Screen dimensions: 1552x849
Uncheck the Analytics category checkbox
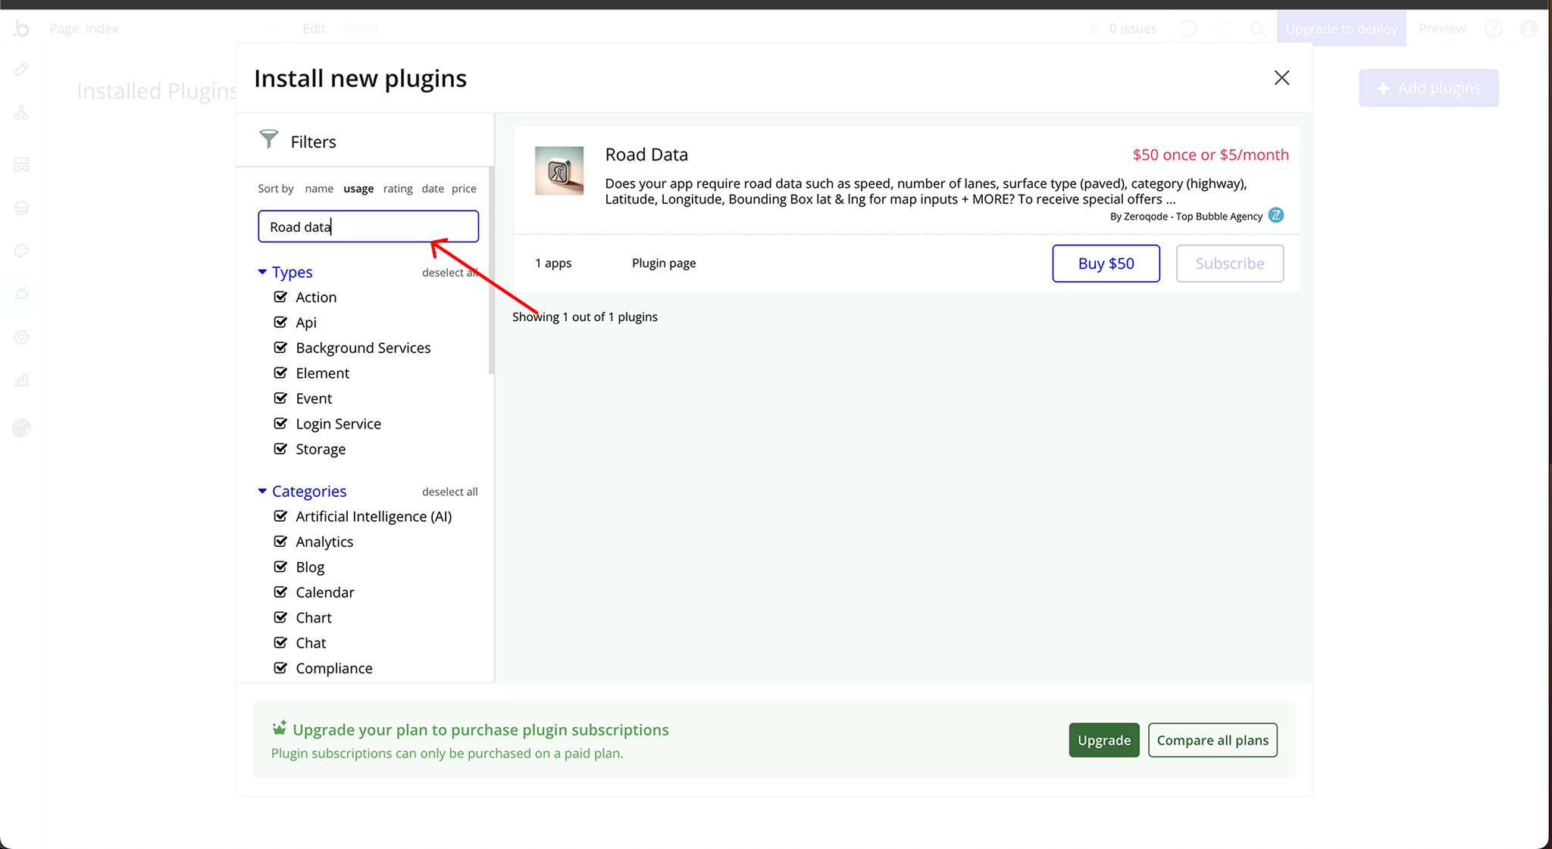point(280,542)
